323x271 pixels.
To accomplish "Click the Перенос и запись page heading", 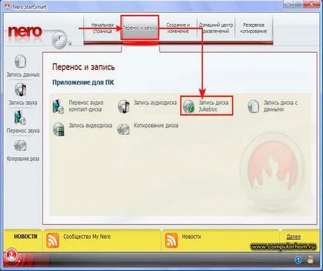I will pos(83,67).
